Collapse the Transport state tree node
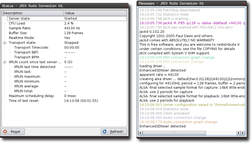This screenshot has height=143, width=252. point(5,43)
